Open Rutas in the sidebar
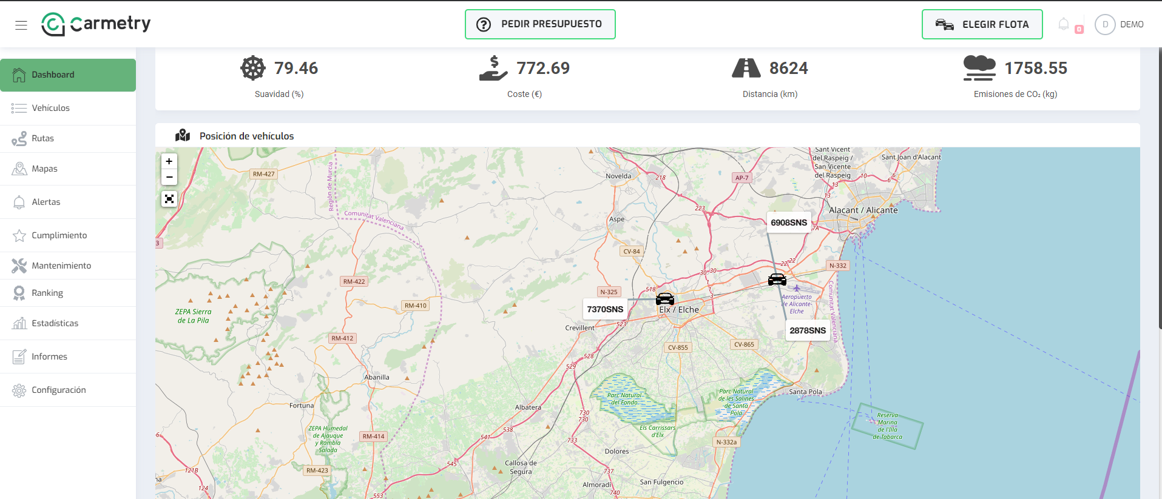The image size is (1162, 499). coord(68,138)
